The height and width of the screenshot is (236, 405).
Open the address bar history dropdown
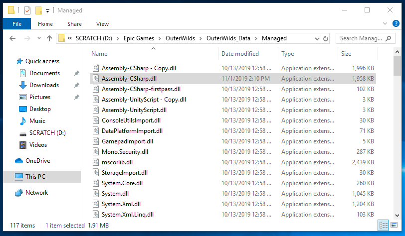pyautogui.click(x=316, y=38)
